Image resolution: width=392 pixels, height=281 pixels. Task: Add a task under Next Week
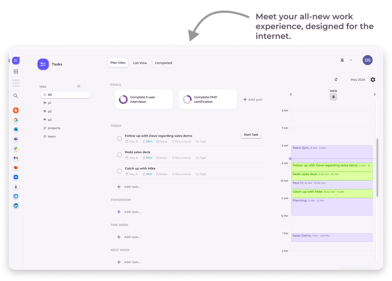[x=129, y=262]
